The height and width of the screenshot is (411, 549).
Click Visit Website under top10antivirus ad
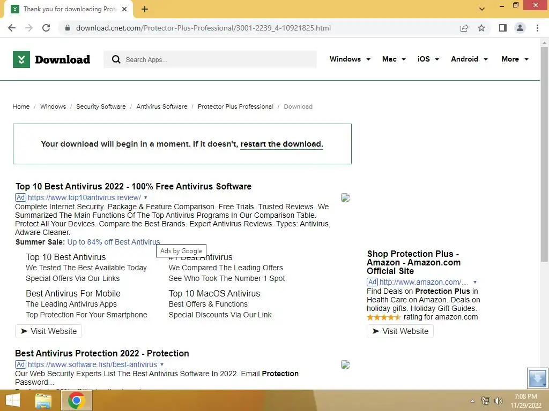click(48, 331)
